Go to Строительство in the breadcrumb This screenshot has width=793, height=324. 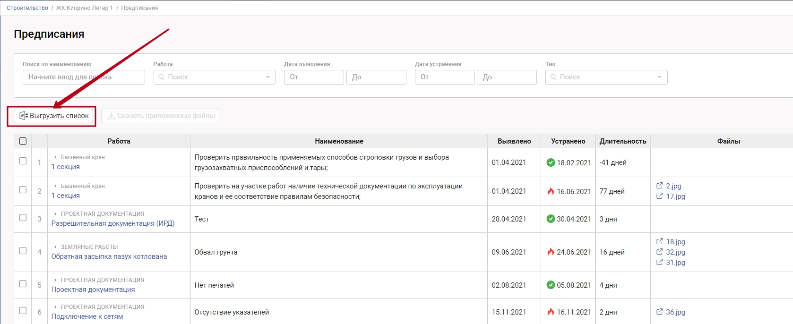pyautogui.click(x=27, y=8)
